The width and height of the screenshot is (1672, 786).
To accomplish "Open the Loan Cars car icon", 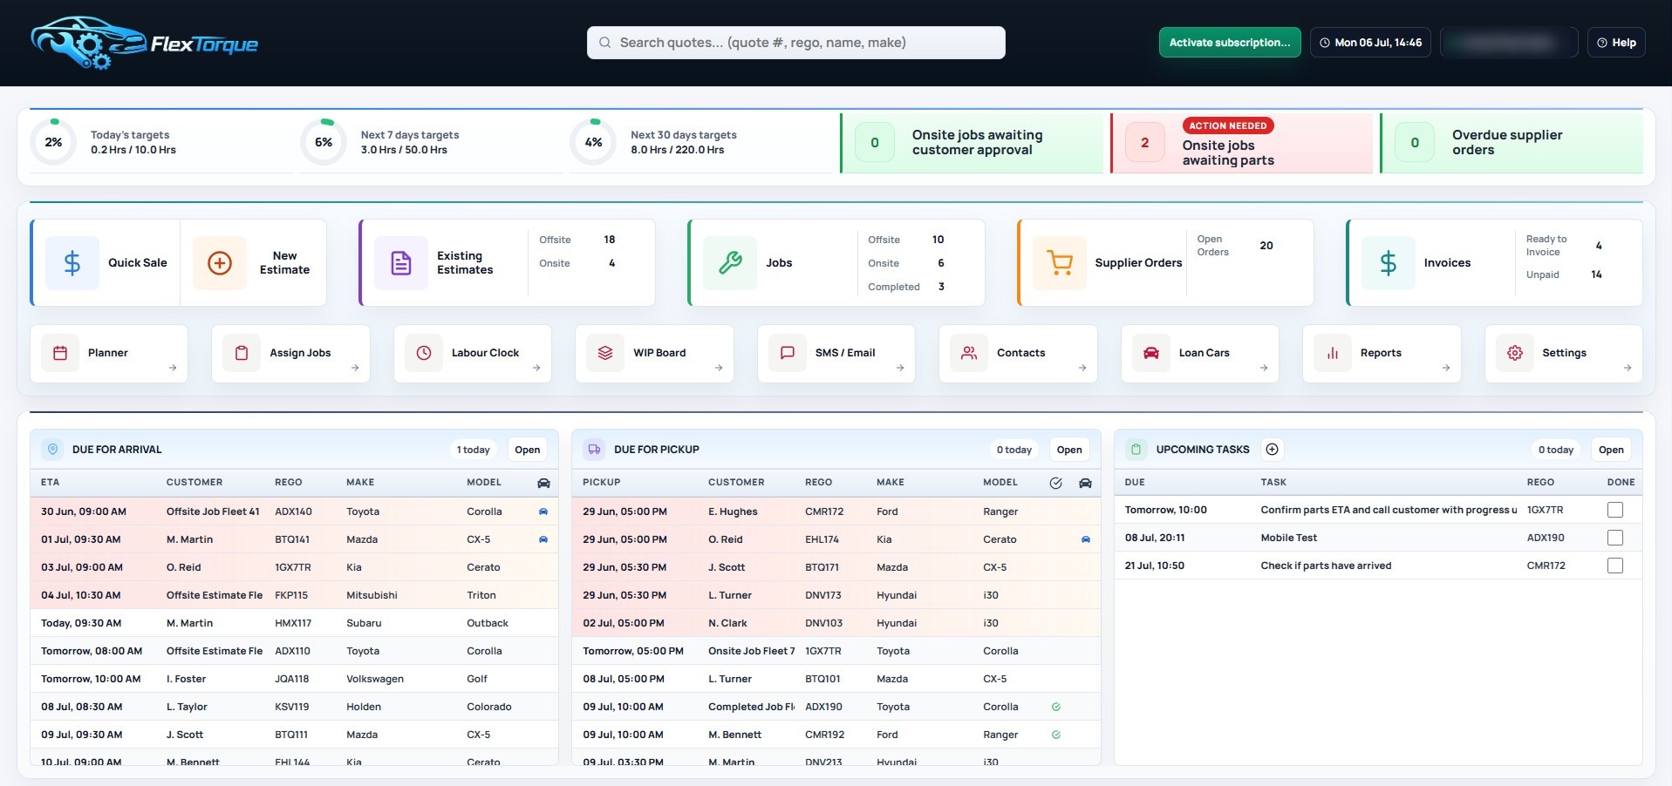I will point(1151,353).
